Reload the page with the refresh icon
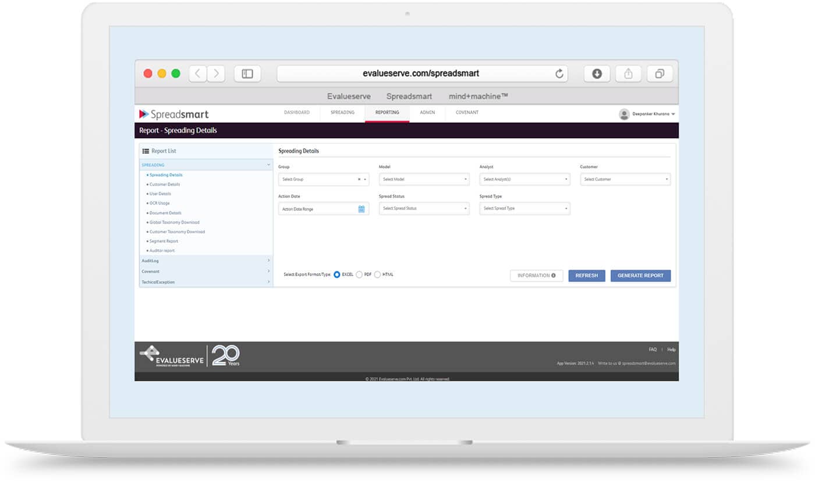 click(x=559, y=73)
